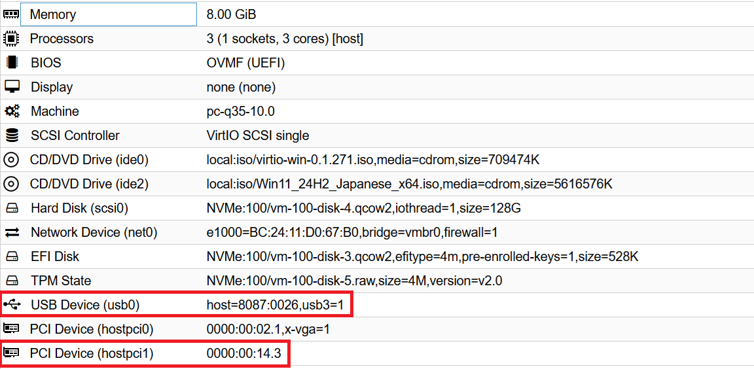Image resolution: width=754 pixels, height=369 pixels.
Task: Click the TPM State drive icon
Action: pyautogui.click(x=12, y=281)
